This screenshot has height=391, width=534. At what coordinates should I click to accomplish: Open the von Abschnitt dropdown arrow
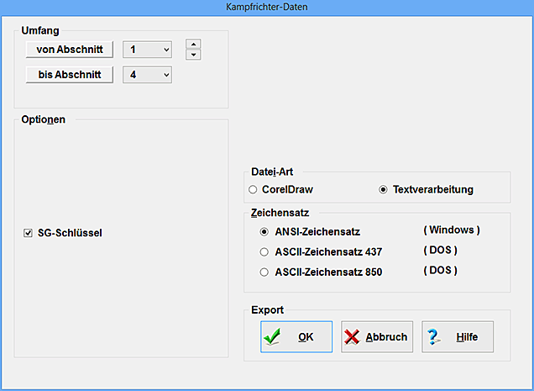click(165, 50)
